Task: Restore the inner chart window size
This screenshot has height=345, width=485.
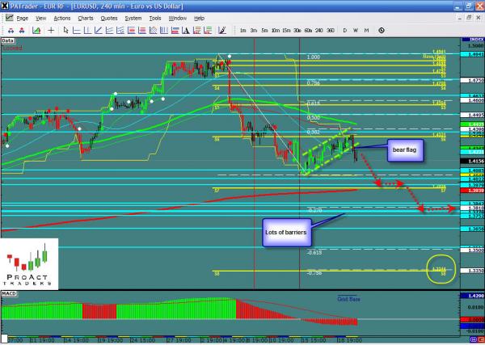Action: 467,17
